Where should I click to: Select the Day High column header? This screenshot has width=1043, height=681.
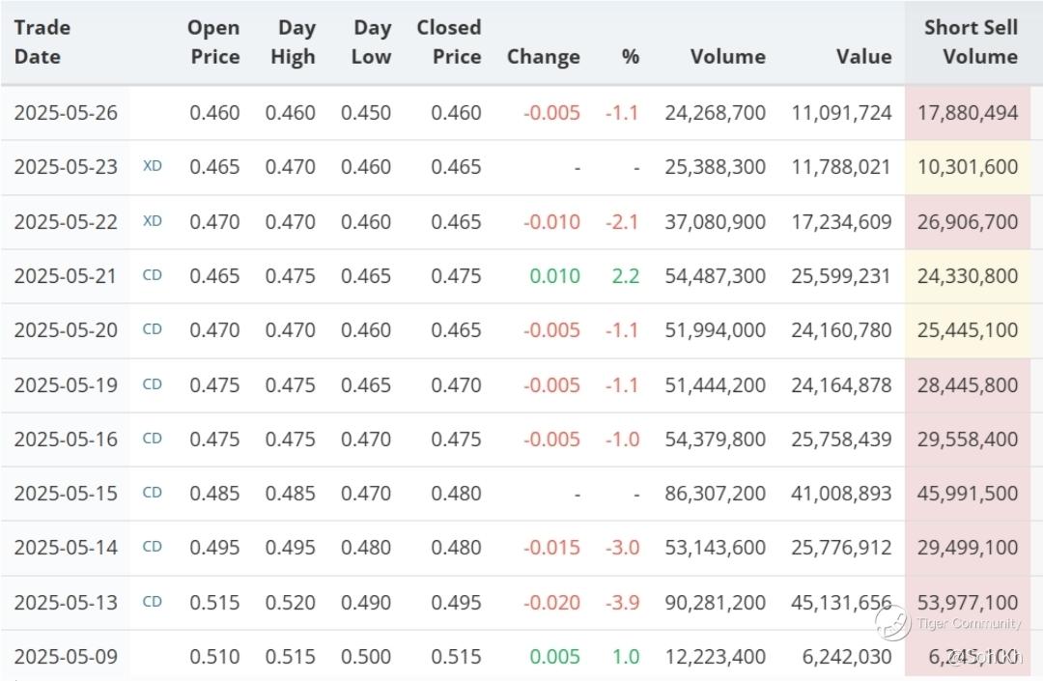coord(293,42)
